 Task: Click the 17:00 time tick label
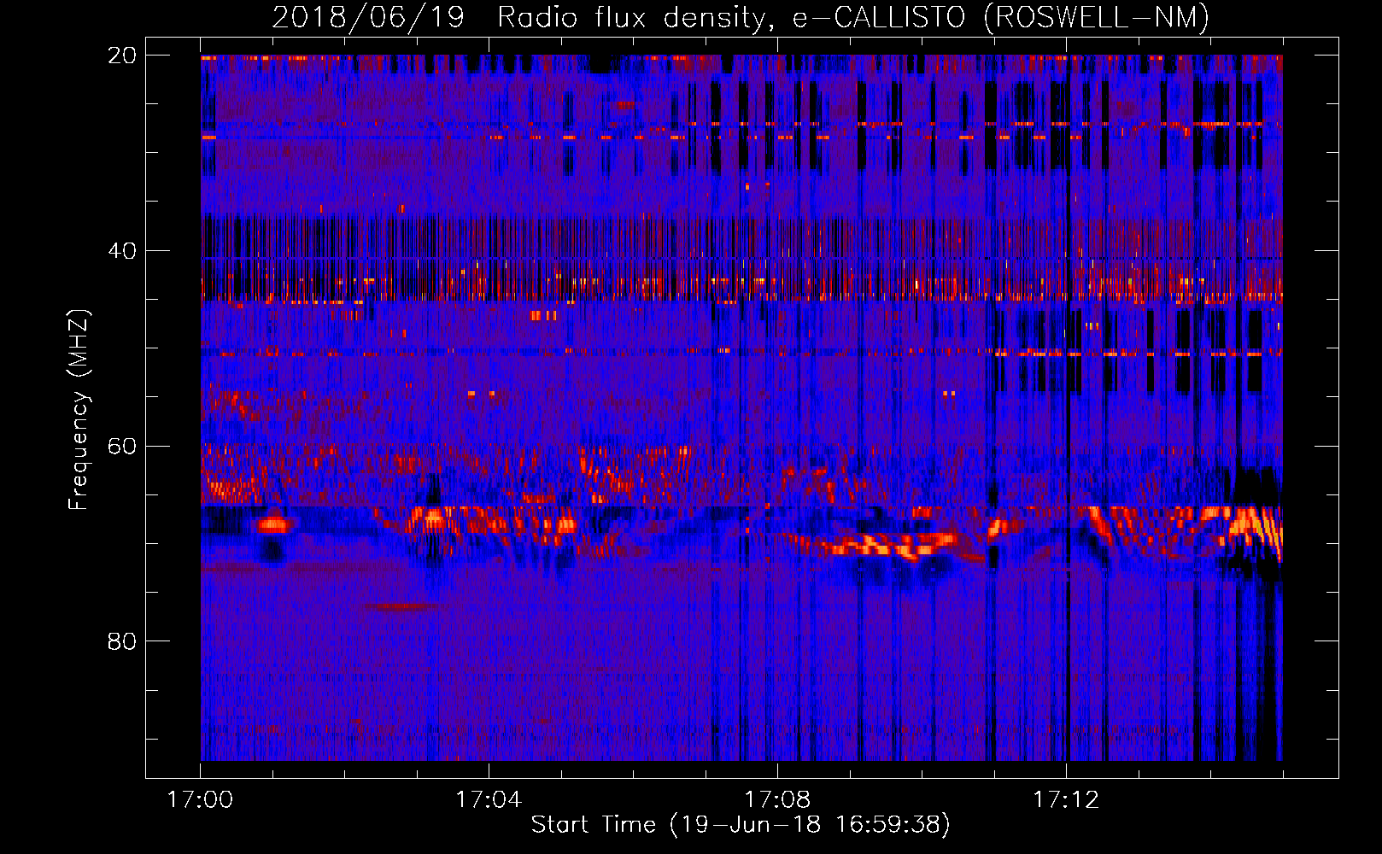[x=200, y=799]
